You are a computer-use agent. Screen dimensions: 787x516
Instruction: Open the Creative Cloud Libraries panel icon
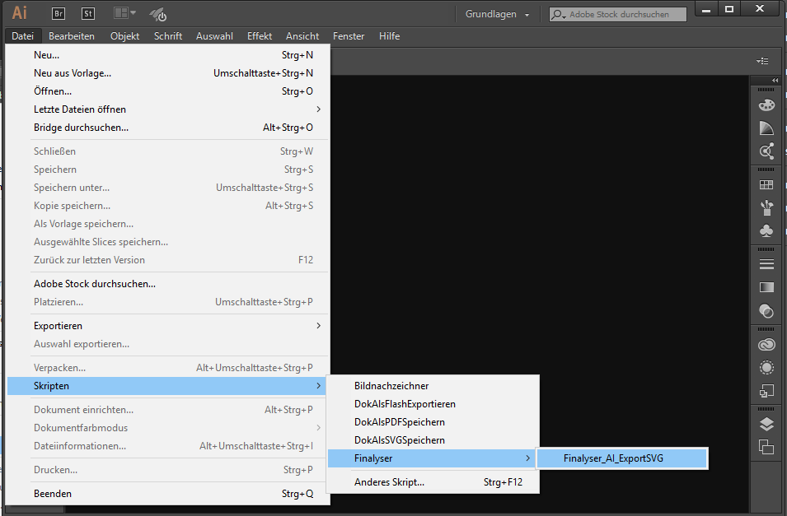click(766, 345)
